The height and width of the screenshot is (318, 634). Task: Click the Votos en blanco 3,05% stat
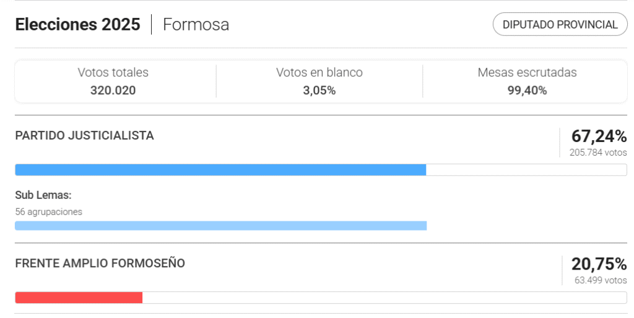319,81
